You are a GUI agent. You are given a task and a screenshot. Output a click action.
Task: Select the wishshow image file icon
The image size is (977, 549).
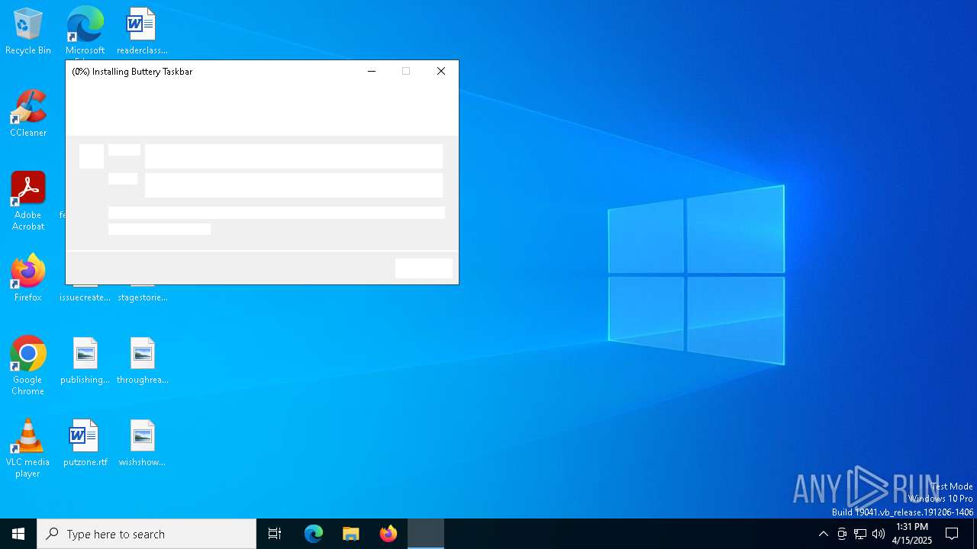pos(142,443)
